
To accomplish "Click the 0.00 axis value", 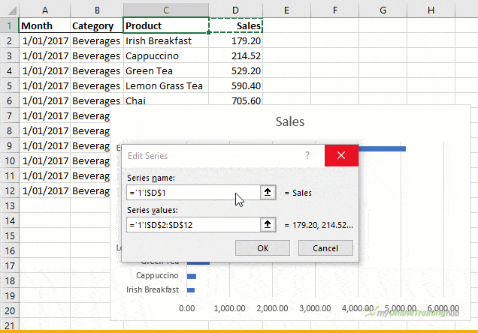I will [187, 308].
